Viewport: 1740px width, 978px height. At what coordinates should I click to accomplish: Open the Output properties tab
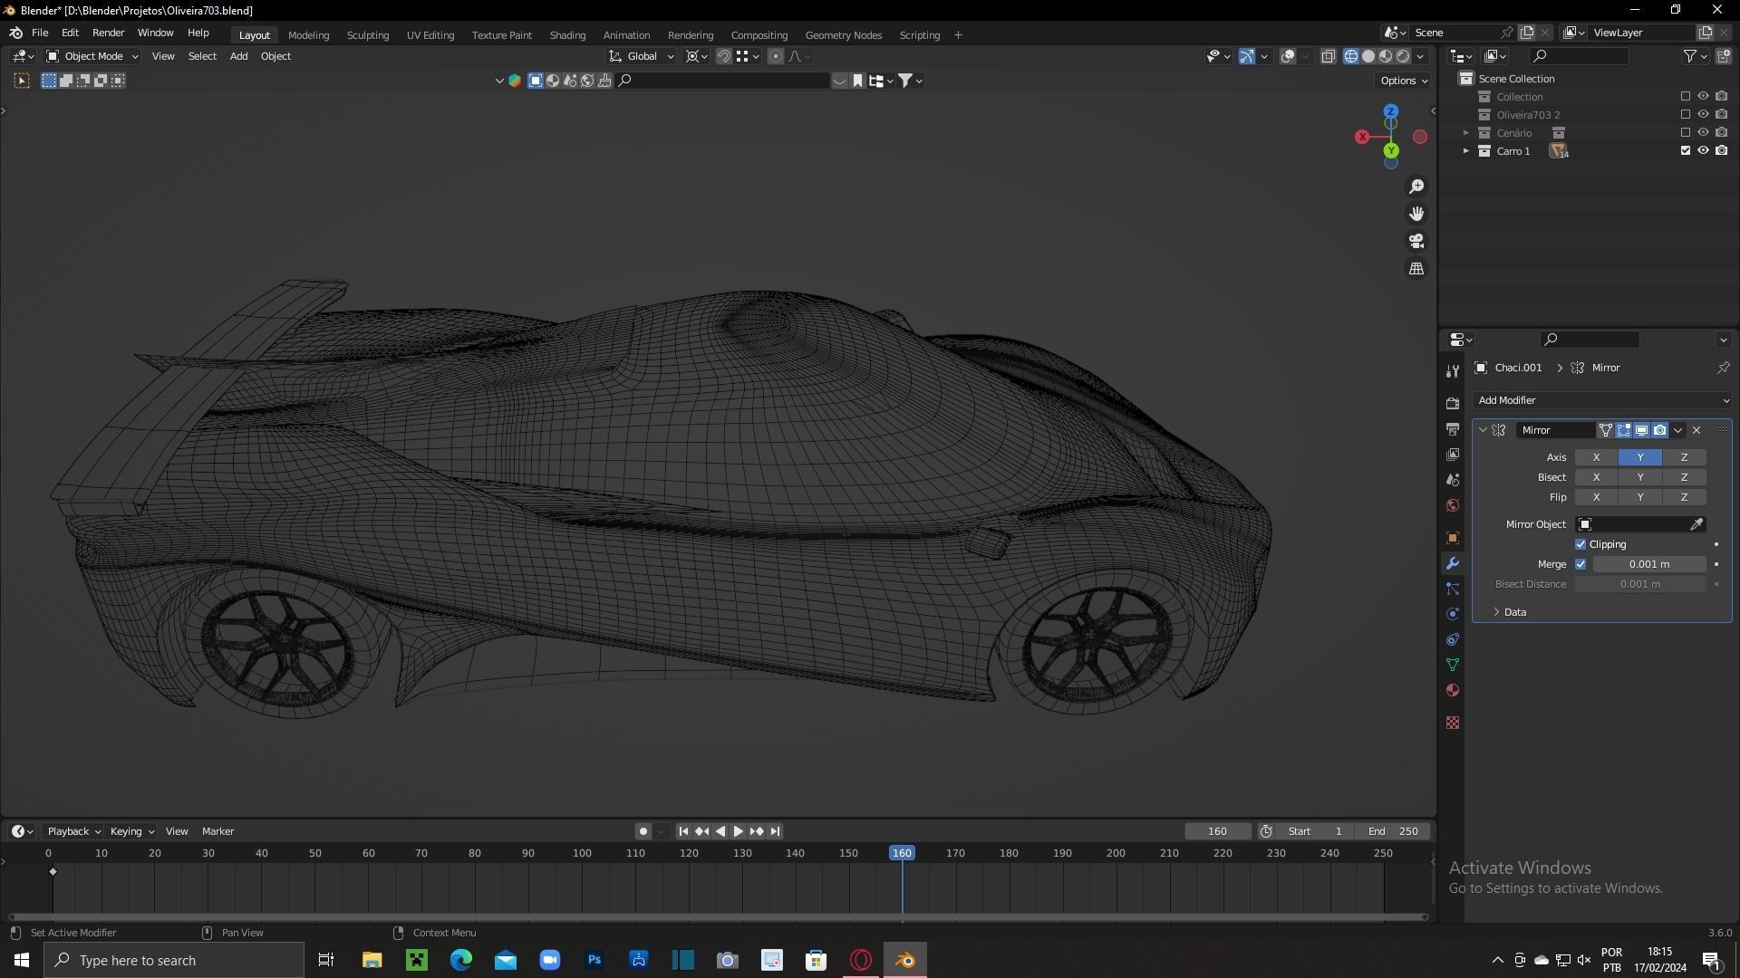[1453, 428]
